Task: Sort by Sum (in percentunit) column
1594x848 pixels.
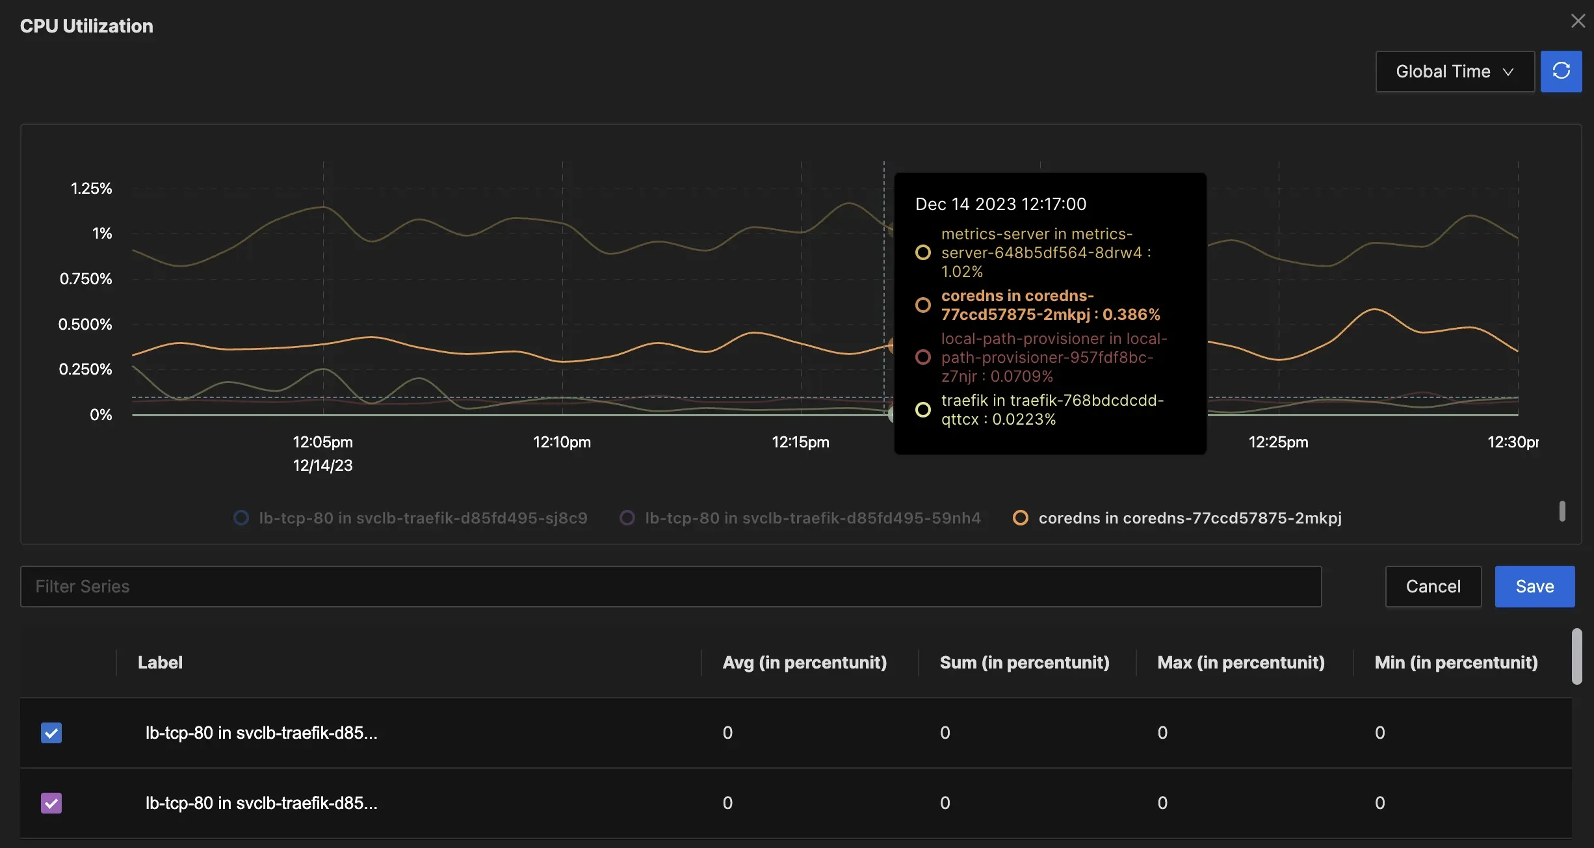Action: pyautogui.click(x=1024, y=662)
